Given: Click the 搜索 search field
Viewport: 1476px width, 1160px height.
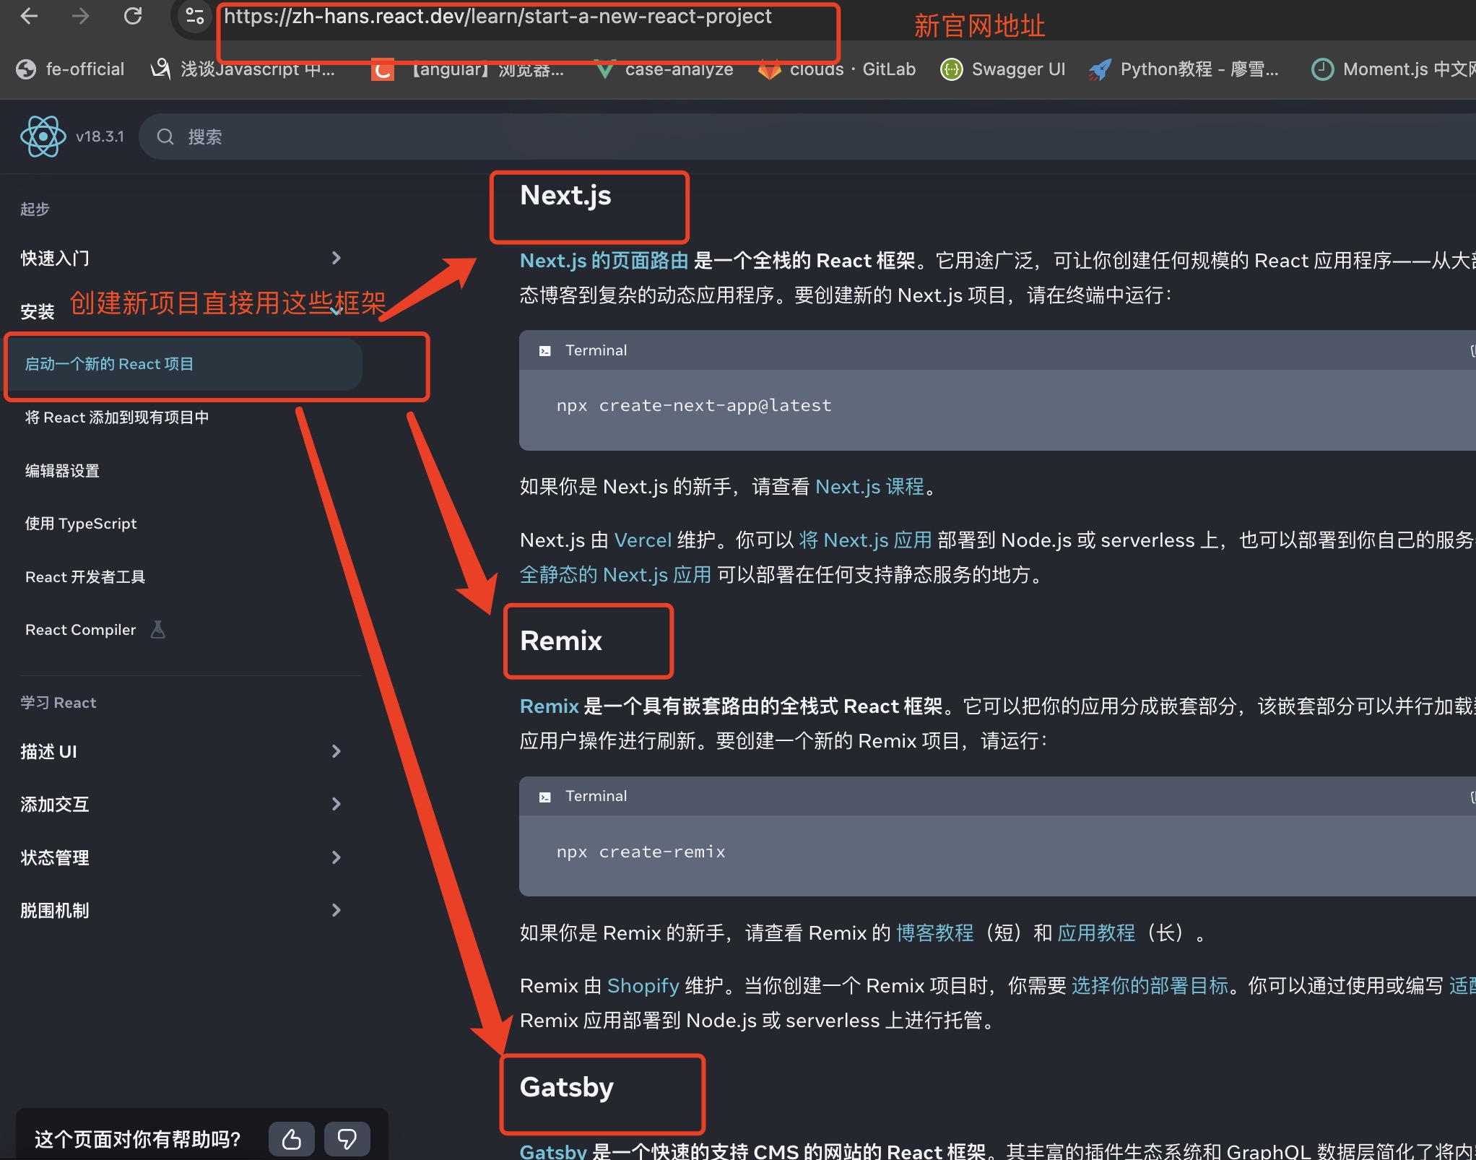Looking at the screenshot, I should (809, 137).
